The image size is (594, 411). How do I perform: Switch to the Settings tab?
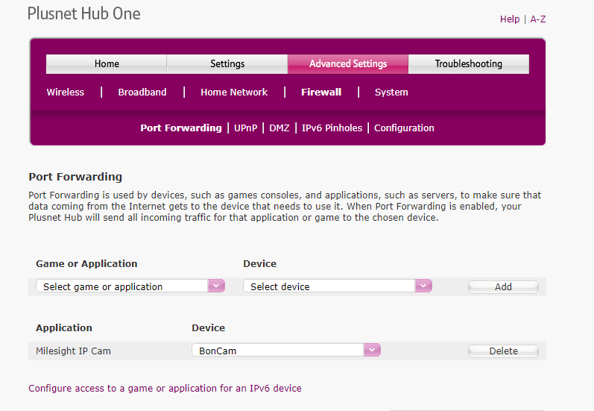[x=227, y=64]
